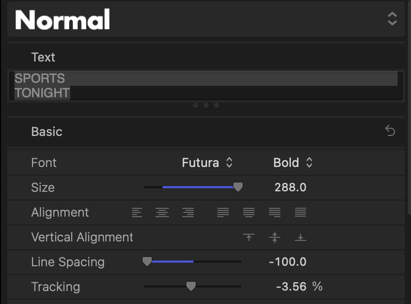Viewport: 411px width, 304px height.
Task: Fully justify all text lines
Action: pyautogui.click(x=301, y=212)
